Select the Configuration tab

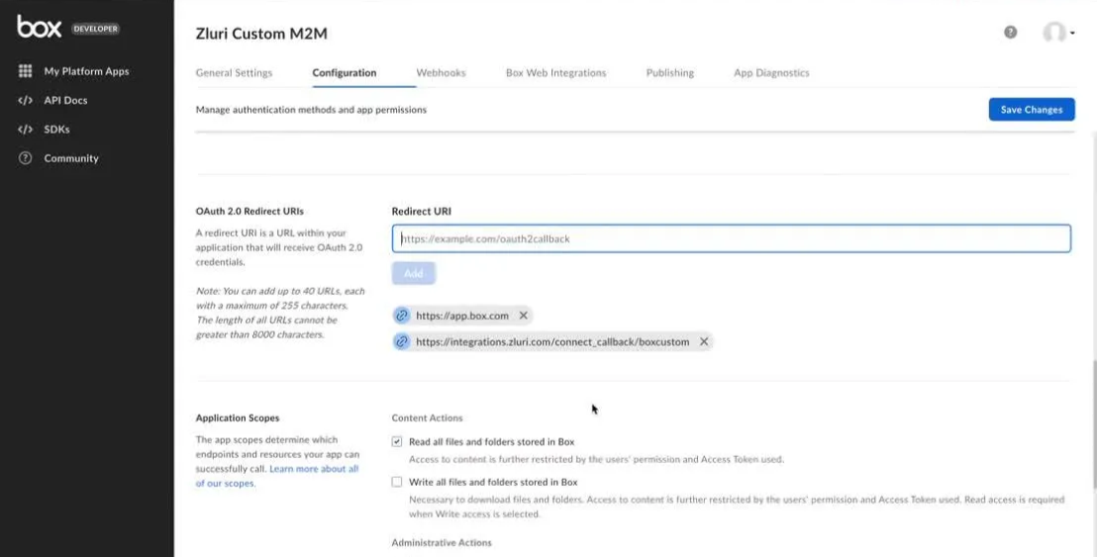click(x=345, y=72)
